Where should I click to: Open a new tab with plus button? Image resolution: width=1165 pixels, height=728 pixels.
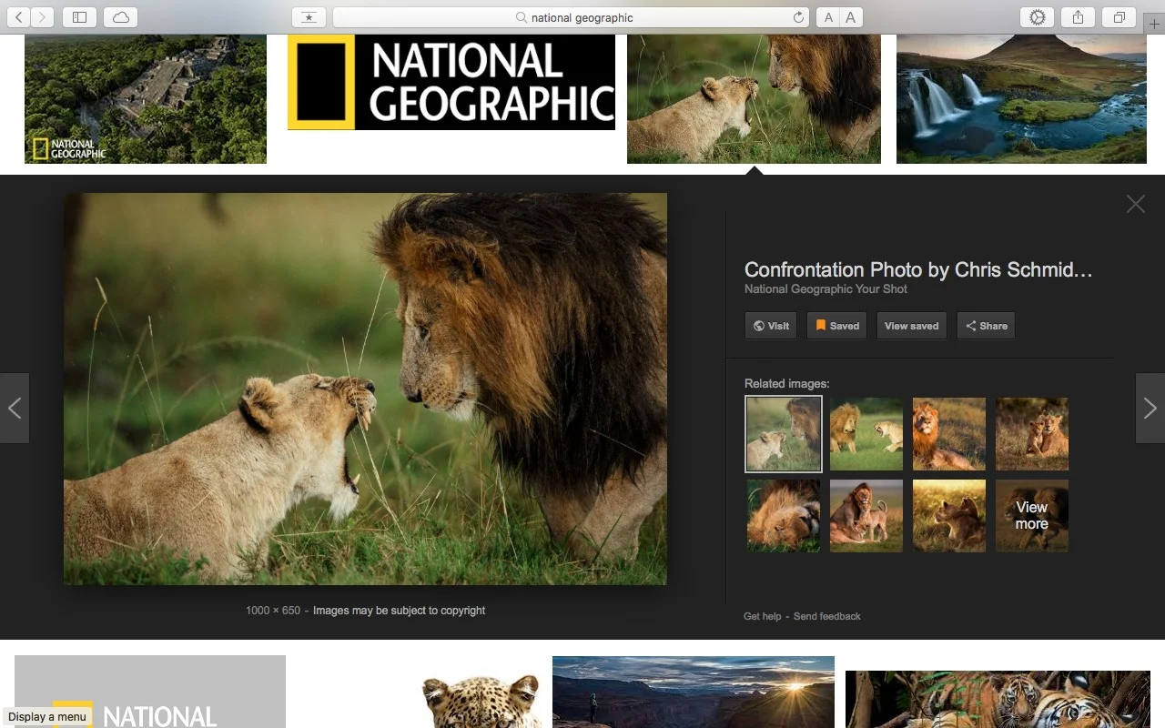point(1154,25)
